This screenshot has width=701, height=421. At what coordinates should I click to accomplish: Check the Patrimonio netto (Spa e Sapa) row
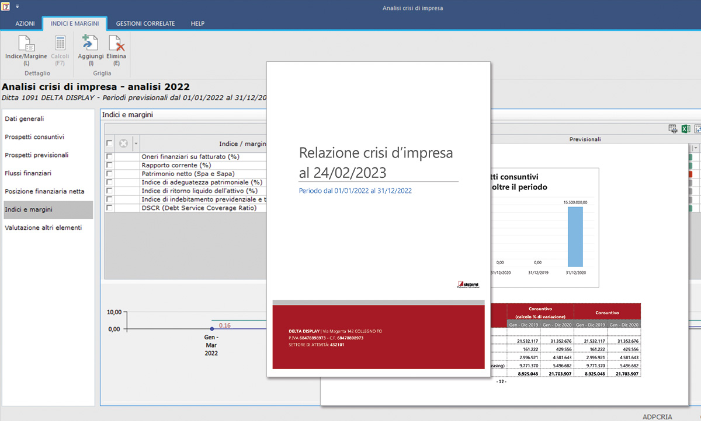coord(109,174)
